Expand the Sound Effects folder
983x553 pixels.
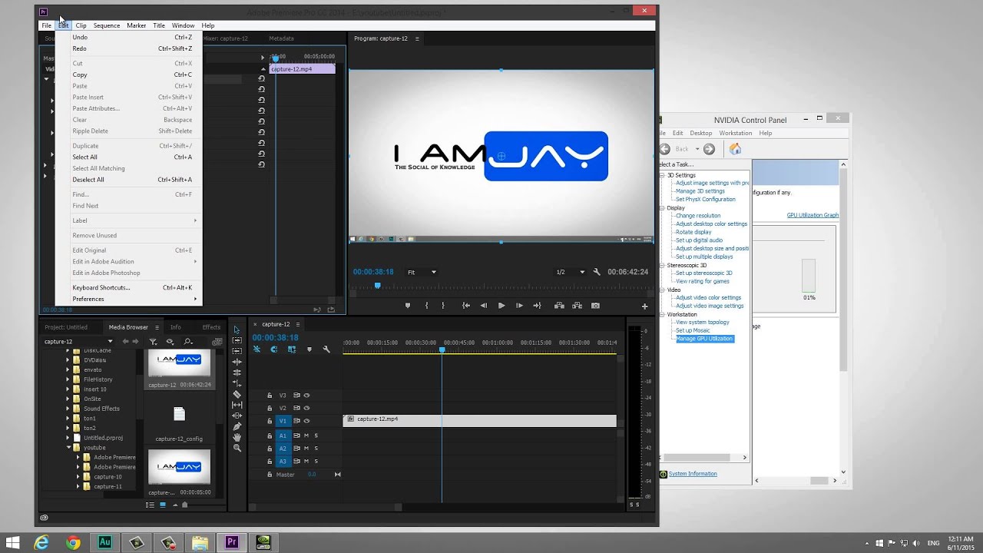(68, 409)
